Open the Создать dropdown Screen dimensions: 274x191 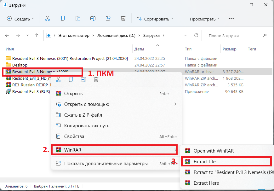20,19
